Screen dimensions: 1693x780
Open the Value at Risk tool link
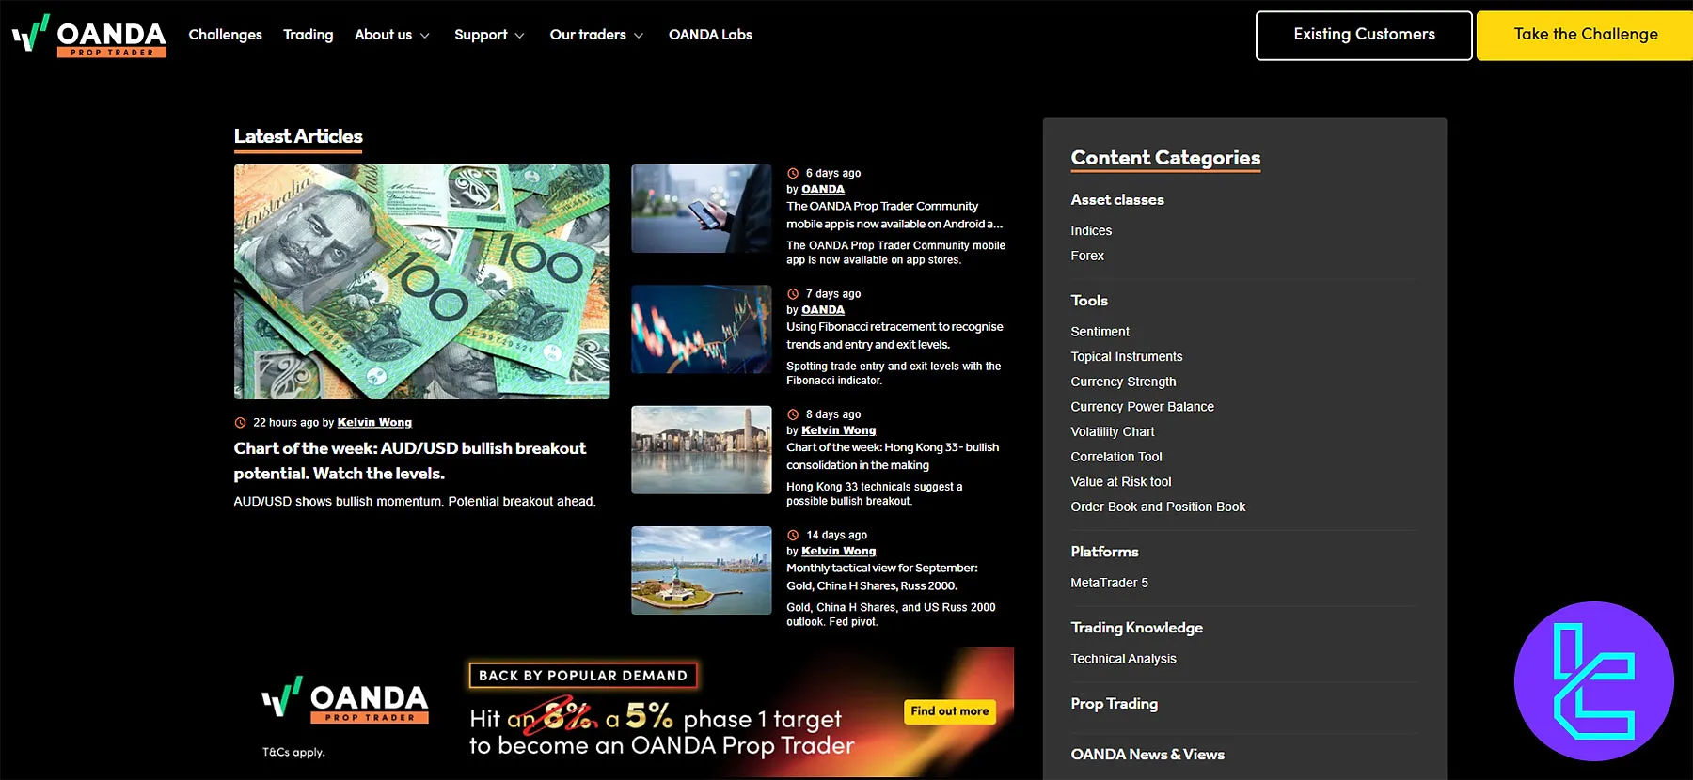pos(1121,481)
